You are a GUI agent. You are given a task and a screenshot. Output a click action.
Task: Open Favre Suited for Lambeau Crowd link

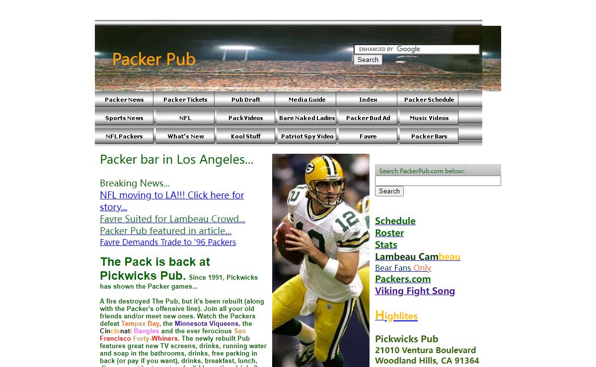(172, 219)
